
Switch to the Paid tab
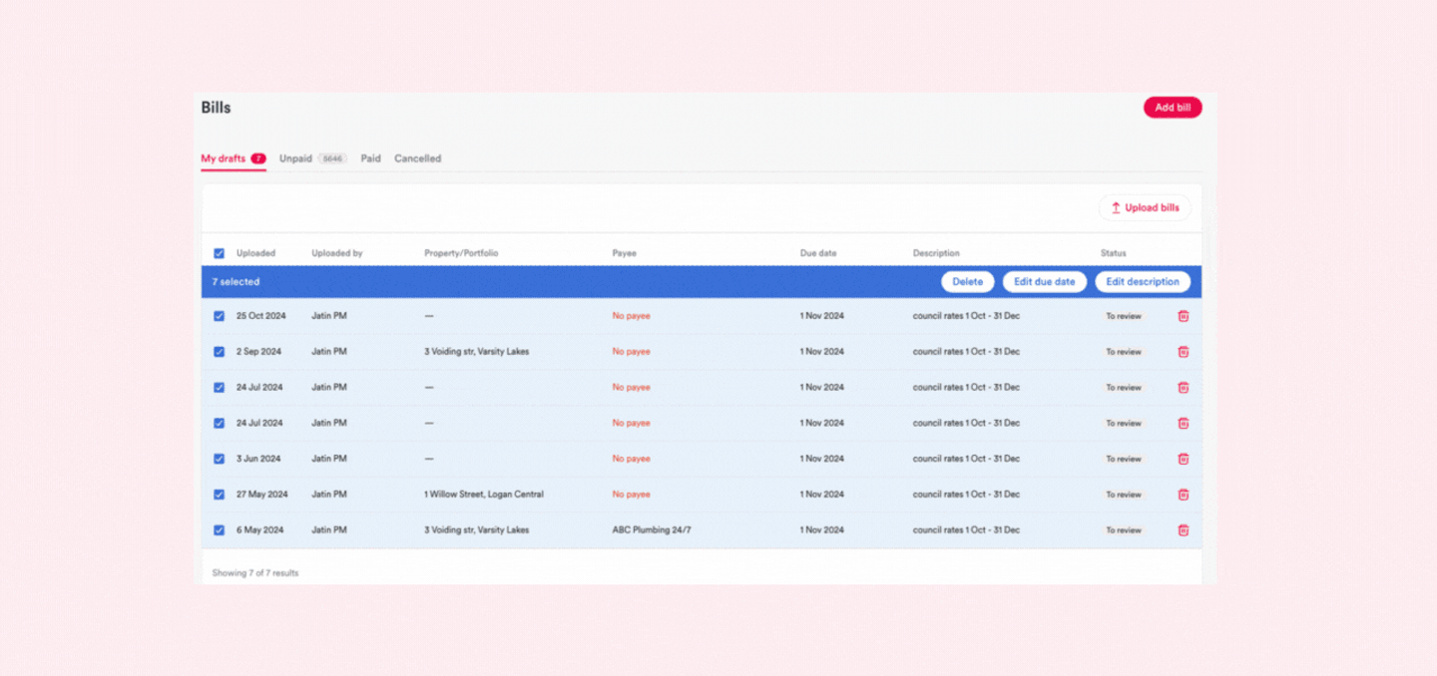[370, 159]
